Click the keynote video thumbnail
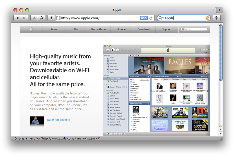The height and width of the screenshot is (156, 234). pos(37,121)
